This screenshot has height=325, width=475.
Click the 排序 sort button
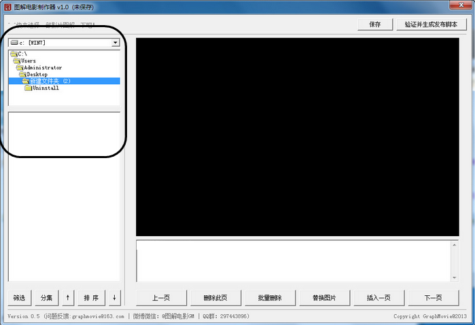[92, 298]
